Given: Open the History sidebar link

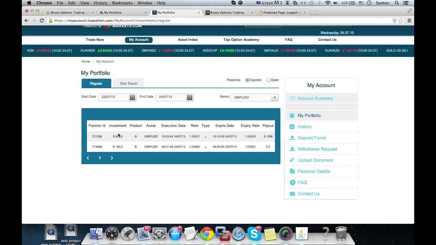Looking at the screenshot, I should [305, 127].
